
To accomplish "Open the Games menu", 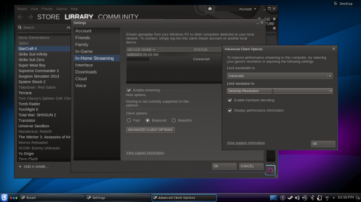I will click(62, 9).
